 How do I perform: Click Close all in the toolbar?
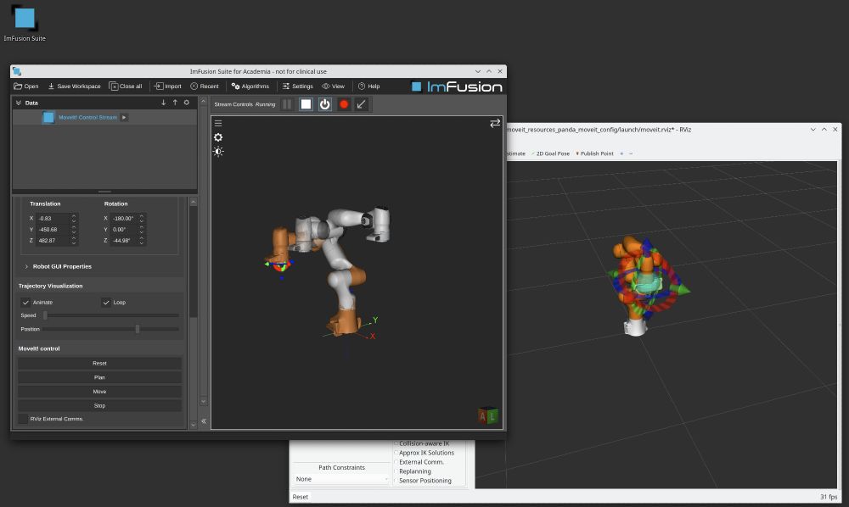(126, 86)
